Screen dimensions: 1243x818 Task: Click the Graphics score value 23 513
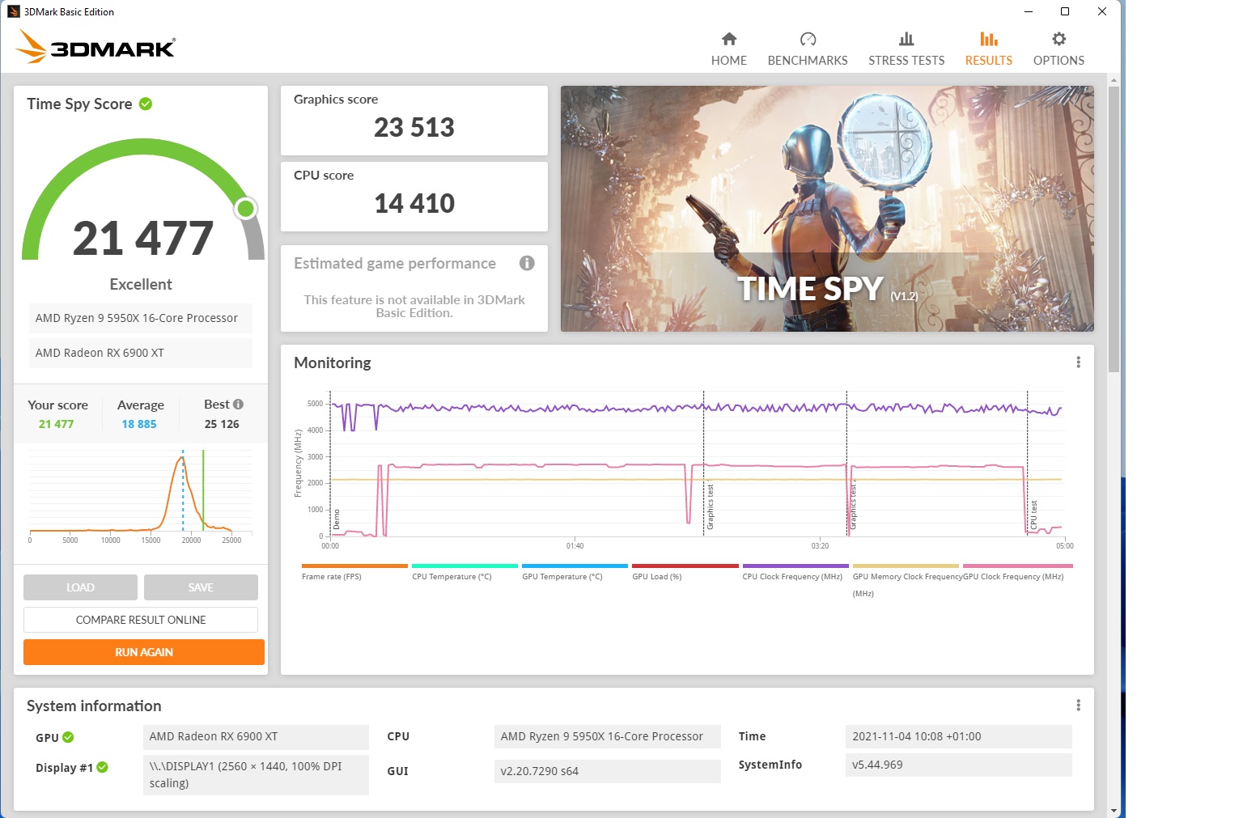414,127
